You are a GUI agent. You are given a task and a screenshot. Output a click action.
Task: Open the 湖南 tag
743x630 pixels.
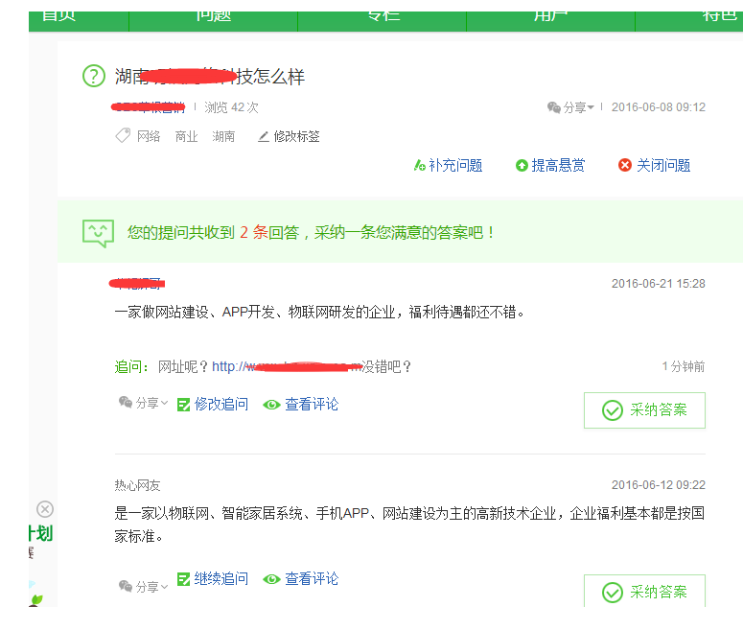click(x=223, y=136)
